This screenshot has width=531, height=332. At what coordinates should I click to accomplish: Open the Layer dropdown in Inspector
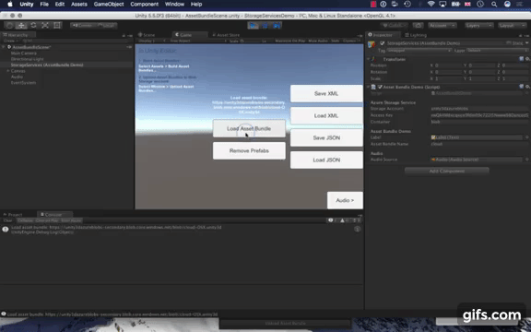[x=497, y=51]
